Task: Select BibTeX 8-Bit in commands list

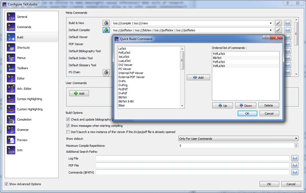Action: point(126,101)
